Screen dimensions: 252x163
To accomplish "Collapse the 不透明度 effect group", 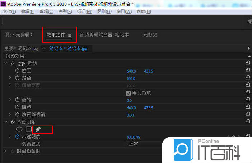I will point(6,122).
